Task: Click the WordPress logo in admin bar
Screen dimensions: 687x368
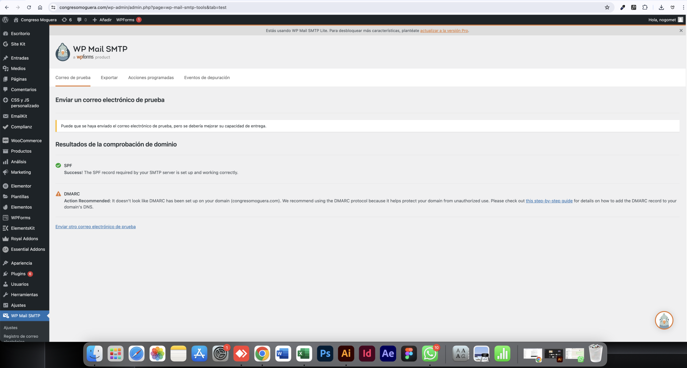Action: click(x=5, y=20)
